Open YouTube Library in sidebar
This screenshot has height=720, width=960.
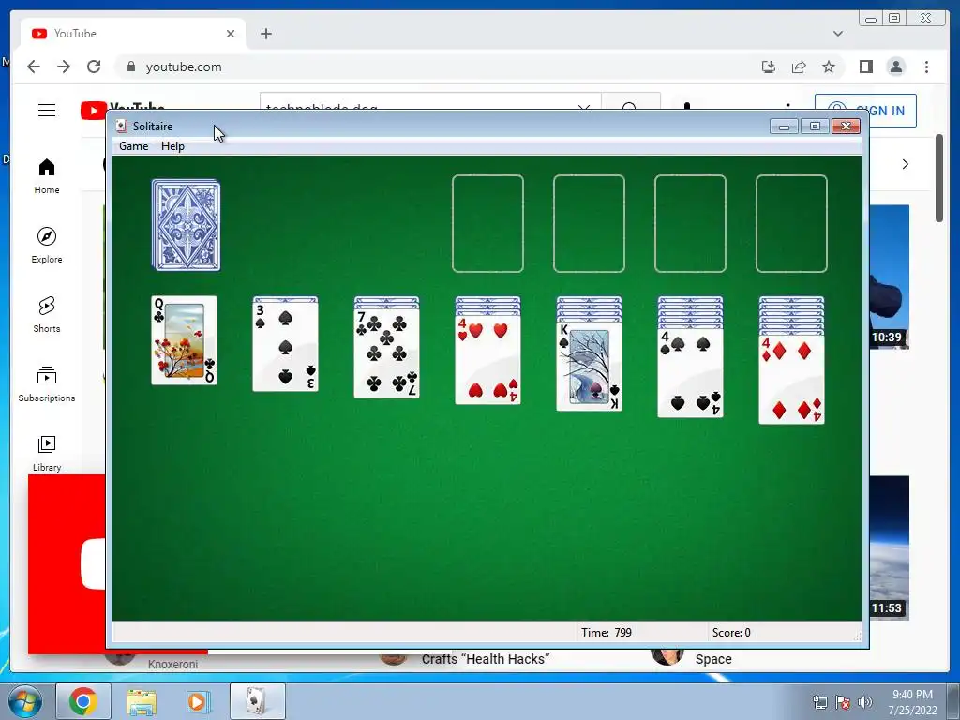47,453
